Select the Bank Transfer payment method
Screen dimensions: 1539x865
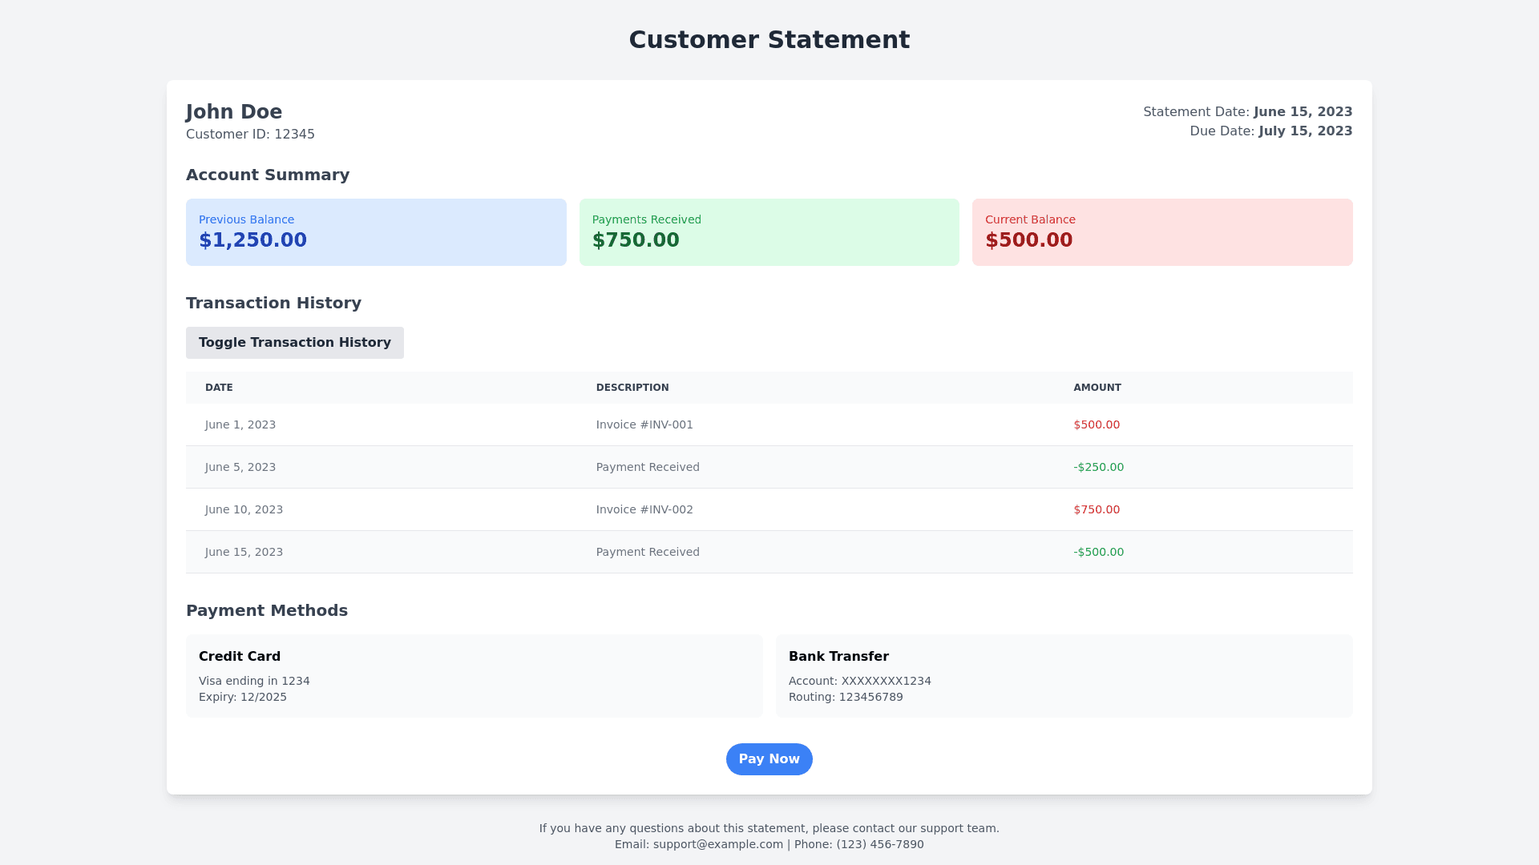[1064, 675]
